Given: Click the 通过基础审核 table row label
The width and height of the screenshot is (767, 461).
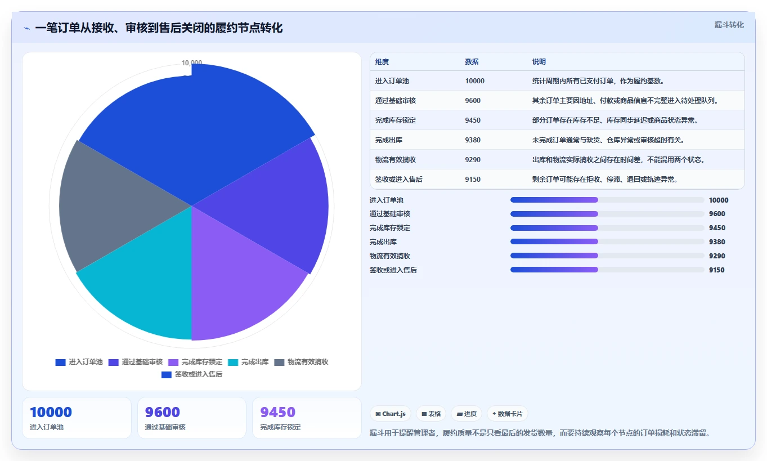Looking at the screenshot, I should pyautogui.click(x=396, y=101).
